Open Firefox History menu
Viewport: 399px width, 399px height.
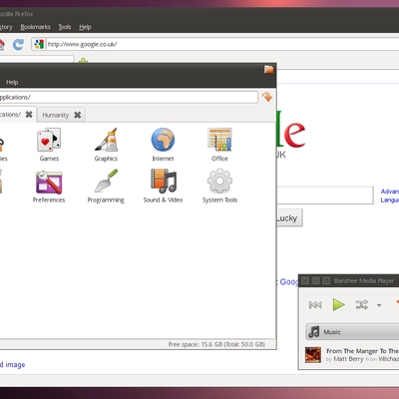point(6,27)
